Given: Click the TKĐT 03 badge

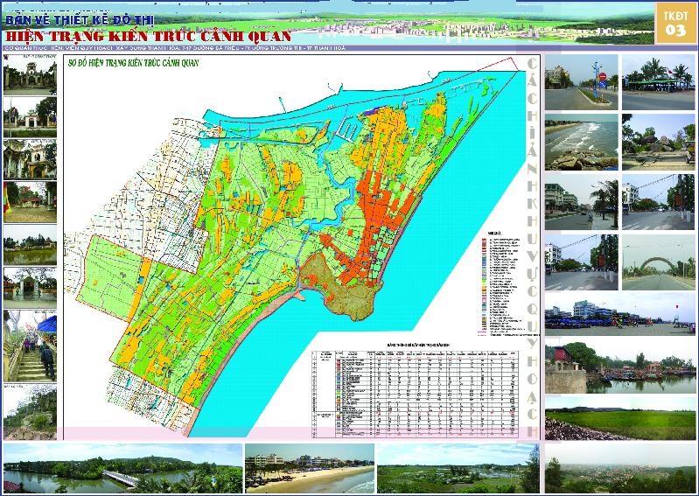Looking at the screenshot, I should pyautogui.click(x=675, y=24).
